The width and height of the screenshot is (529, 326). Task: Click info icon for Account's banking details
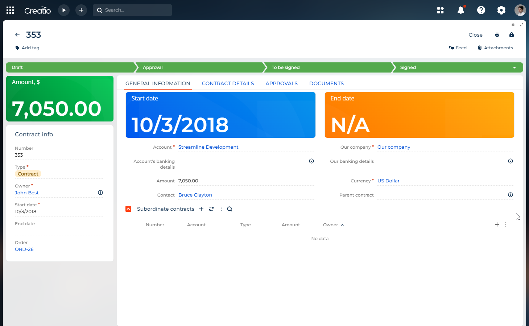311,161
